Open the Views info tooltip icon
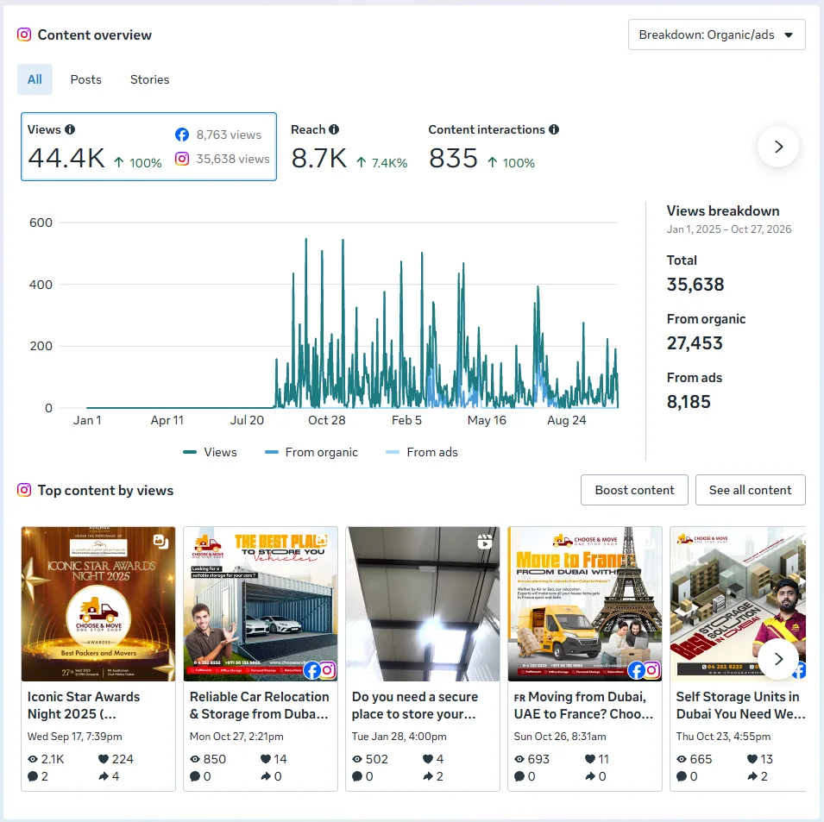This screenshot has width=824, height=822. [70, 129]
